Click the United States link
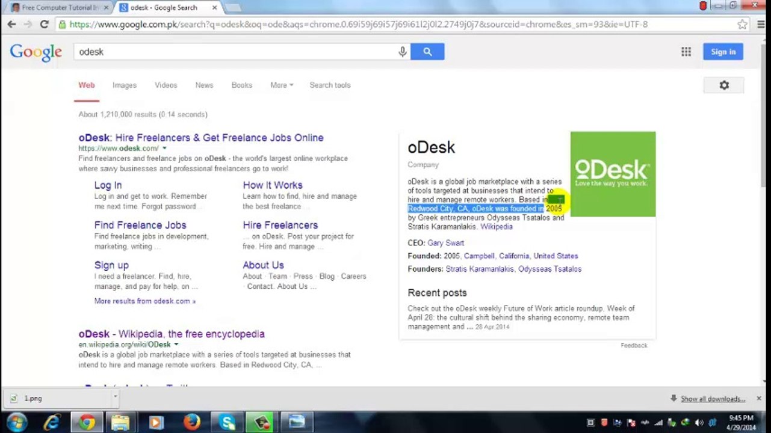The width and height of the screenshot is (771, 433). tap(556, 256)
